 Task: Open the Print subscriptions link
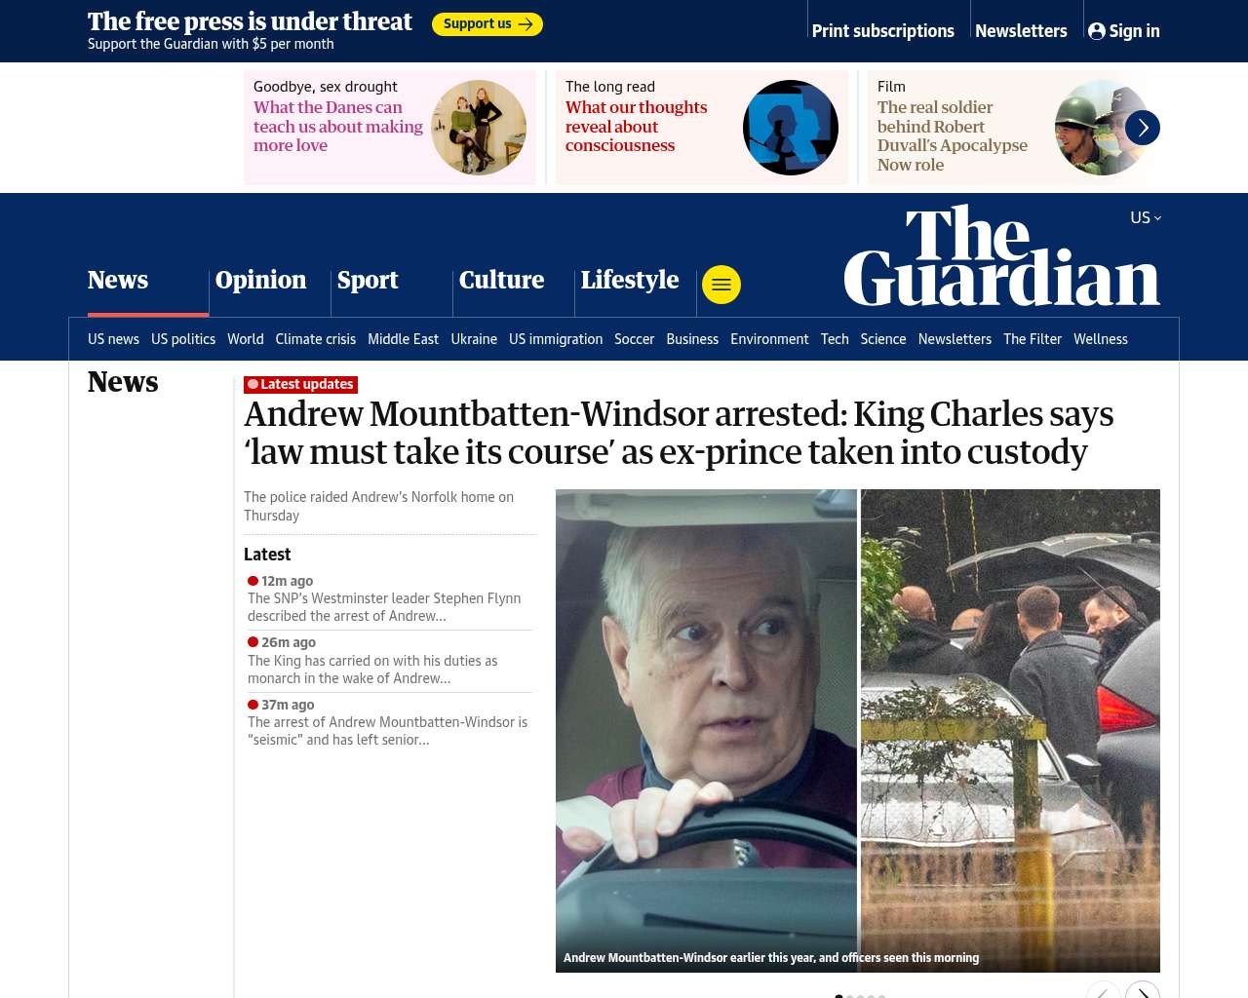(x=883, y=31)
